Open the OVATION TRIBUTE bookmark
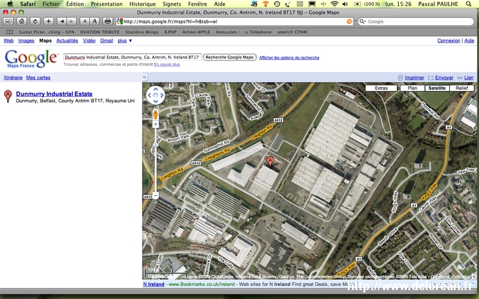Viewport: 479px width, 299px height. pos(100,32)
